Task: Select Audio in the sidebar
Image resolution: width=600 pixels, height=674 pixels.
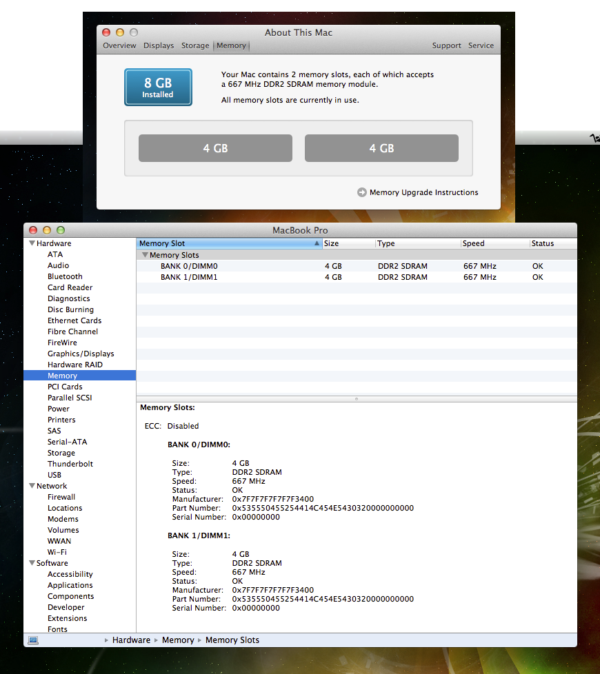Action: pos(58,265)
